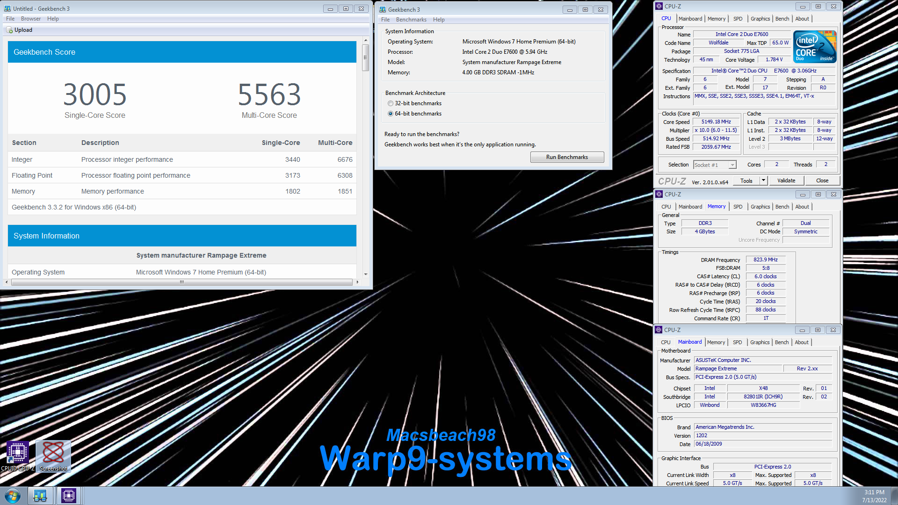Click Rated FSB value 2059.67 MHz

(x=716, y=147)
